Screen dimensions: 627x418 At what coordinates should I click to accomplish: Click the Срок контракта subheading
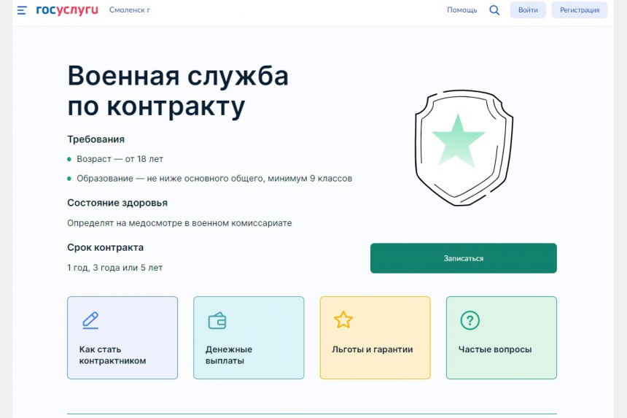click(x=105, y=247)
